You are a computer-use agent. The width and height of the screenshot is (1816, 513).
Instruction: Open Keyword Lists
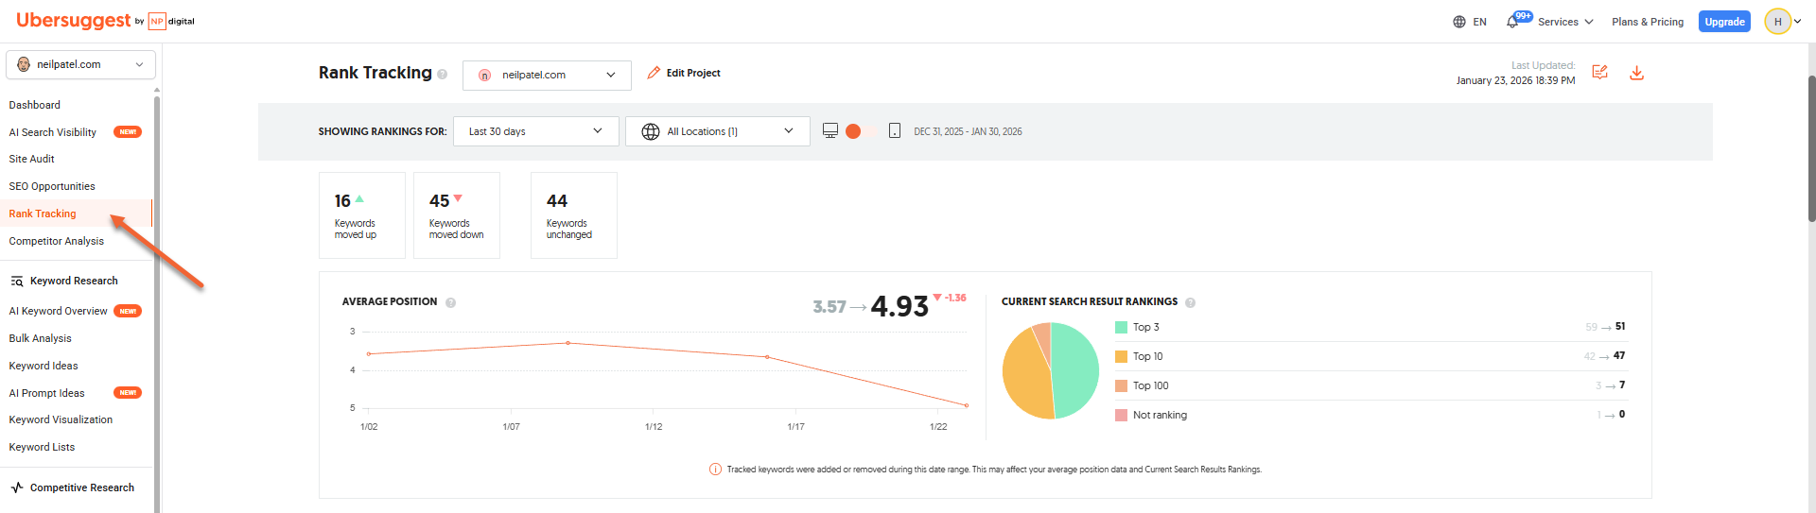[x=42, y=447]
